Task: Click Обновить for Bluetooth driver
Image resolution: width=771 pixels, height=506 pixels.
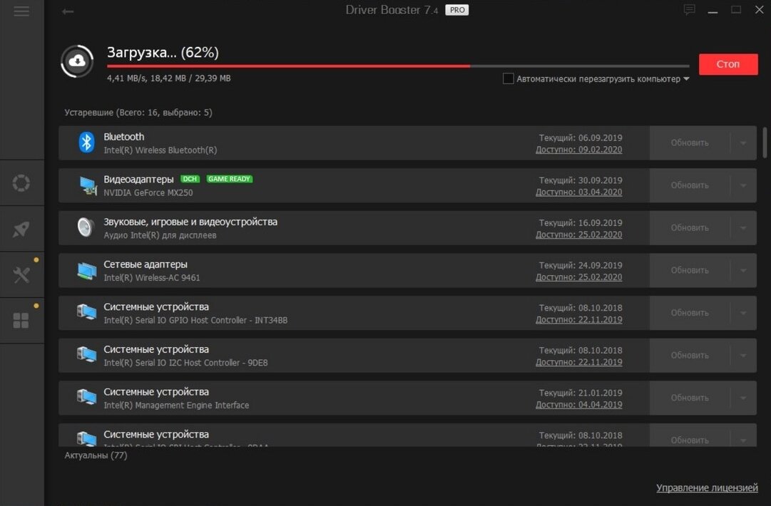Action: (x=690, y=143)
